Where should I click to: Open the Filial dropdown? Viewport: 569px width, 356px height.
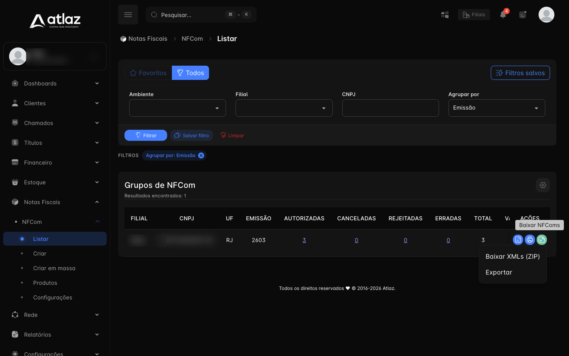(x=284, y=108)
